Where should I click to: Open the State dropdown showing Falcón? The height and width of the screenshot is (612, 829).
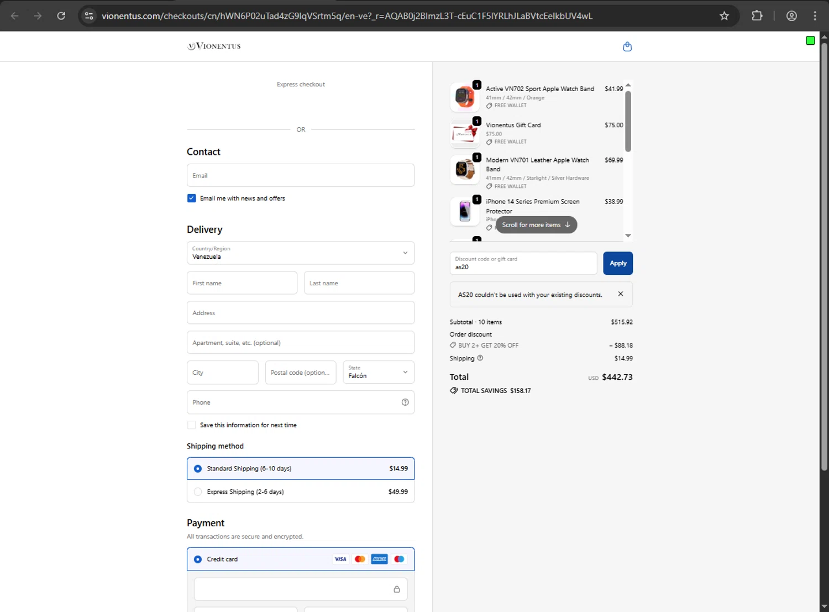coord(379,372)
